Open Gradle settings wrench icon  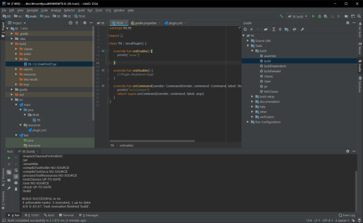pos(302,29)
